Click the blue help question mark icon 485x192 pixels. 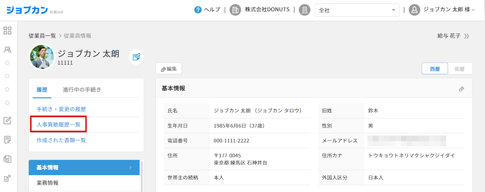click(198, 10)
